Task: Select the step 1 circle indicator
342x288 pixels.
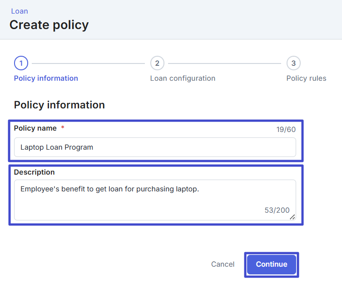Action: (21, 63)
